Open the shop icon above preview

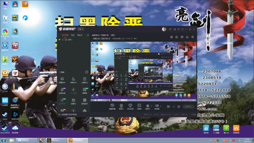click(182, 37)
